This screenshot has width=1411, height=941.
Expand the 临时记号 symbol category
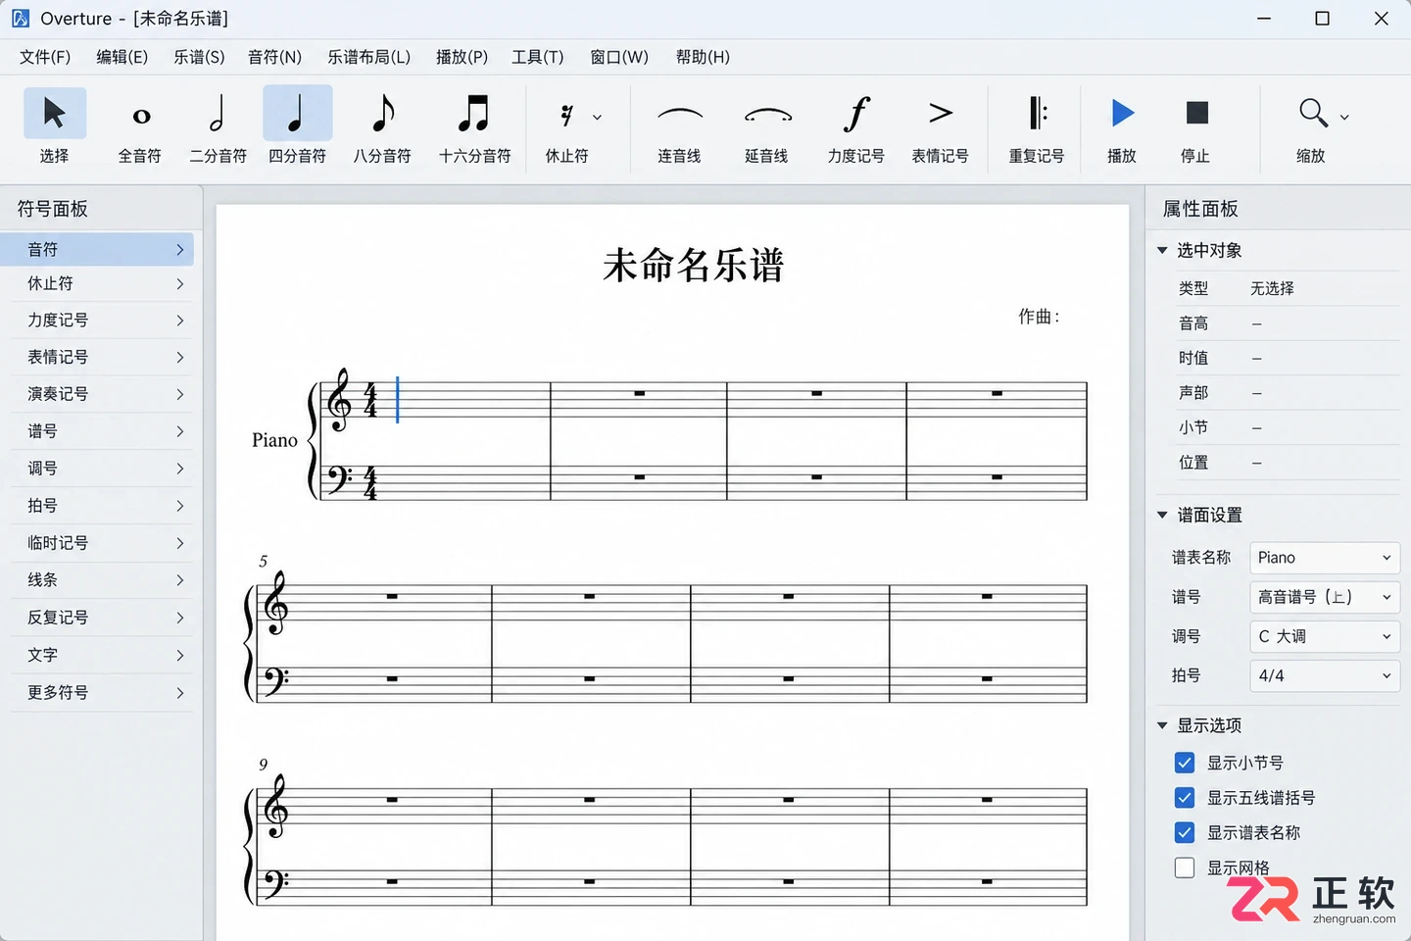102,543
